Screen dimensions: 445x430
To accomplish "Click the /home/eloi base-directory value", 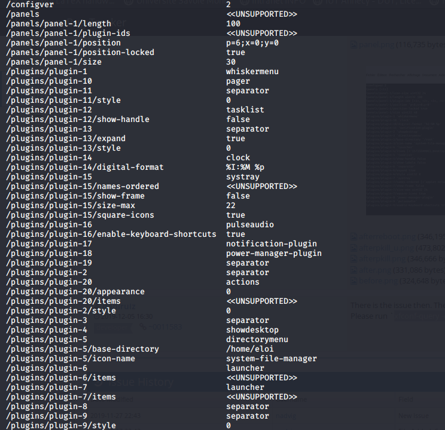I will point(249,349).
